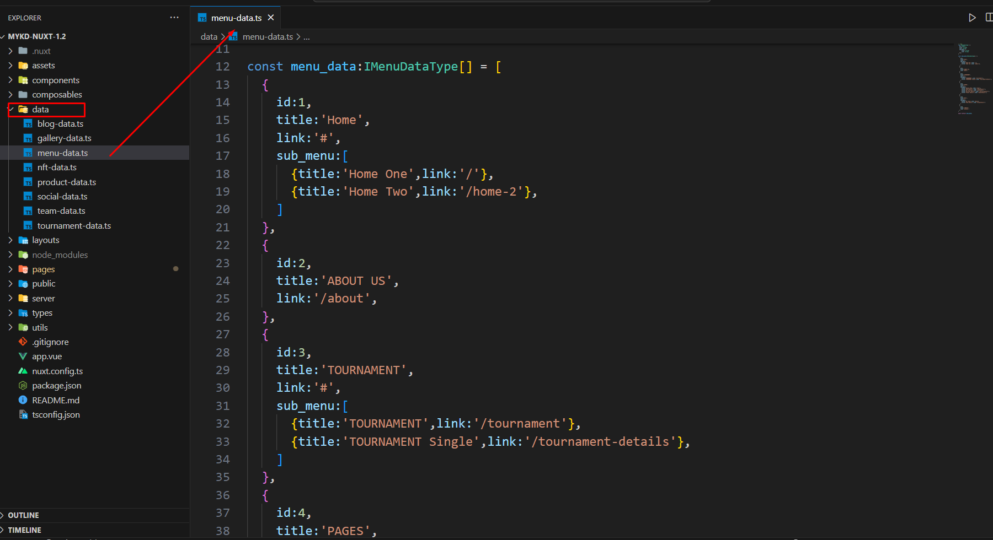Click the Run play icon in editor toolbar
This screenshot has height=540, width=993.
pyautogui.click(x=972, y=18)
